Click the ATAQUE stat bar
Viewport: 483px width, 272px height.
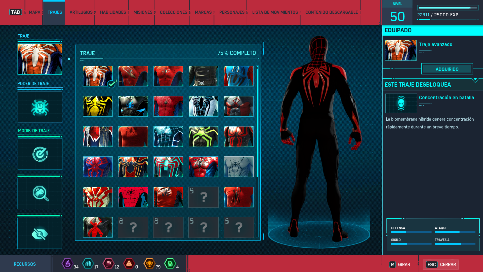455,232
